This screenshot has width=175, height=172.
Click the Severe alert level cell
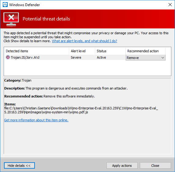[x=76, y=57]
